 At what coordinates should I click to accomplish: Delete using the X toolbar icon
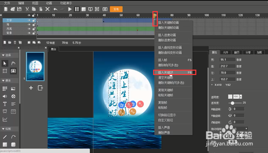point(48,9)
